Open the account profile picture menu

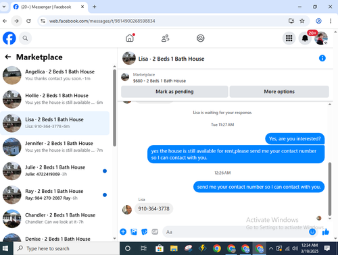pos(321,38)
